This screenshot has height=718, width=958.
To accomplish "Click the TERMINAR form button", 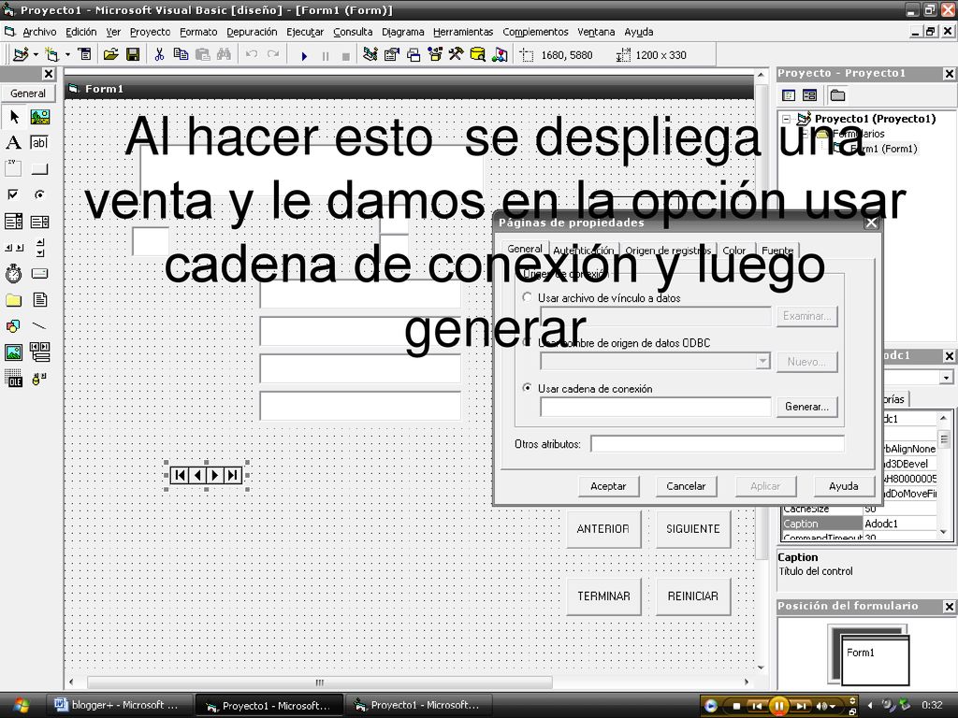I will [x=603, y=596].
